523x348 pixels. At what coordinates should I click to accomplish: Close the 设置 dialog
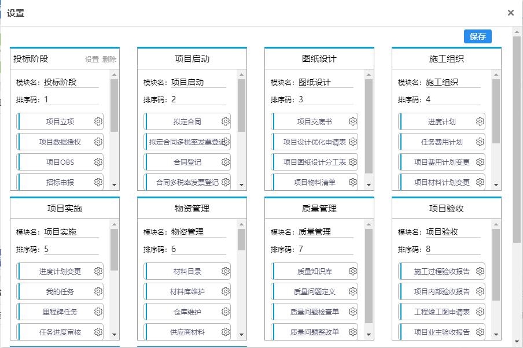[x=510, y=13]
